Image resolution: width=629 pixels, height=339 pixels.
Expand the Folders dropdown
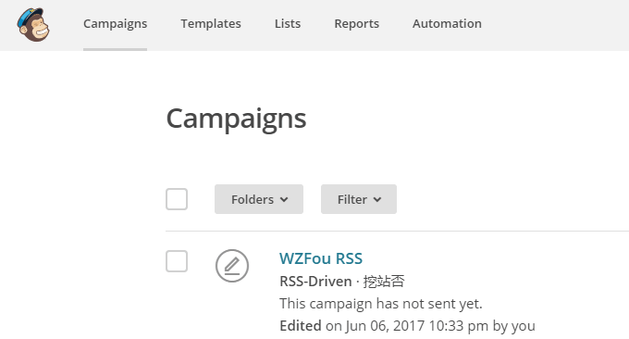[259, 199]
